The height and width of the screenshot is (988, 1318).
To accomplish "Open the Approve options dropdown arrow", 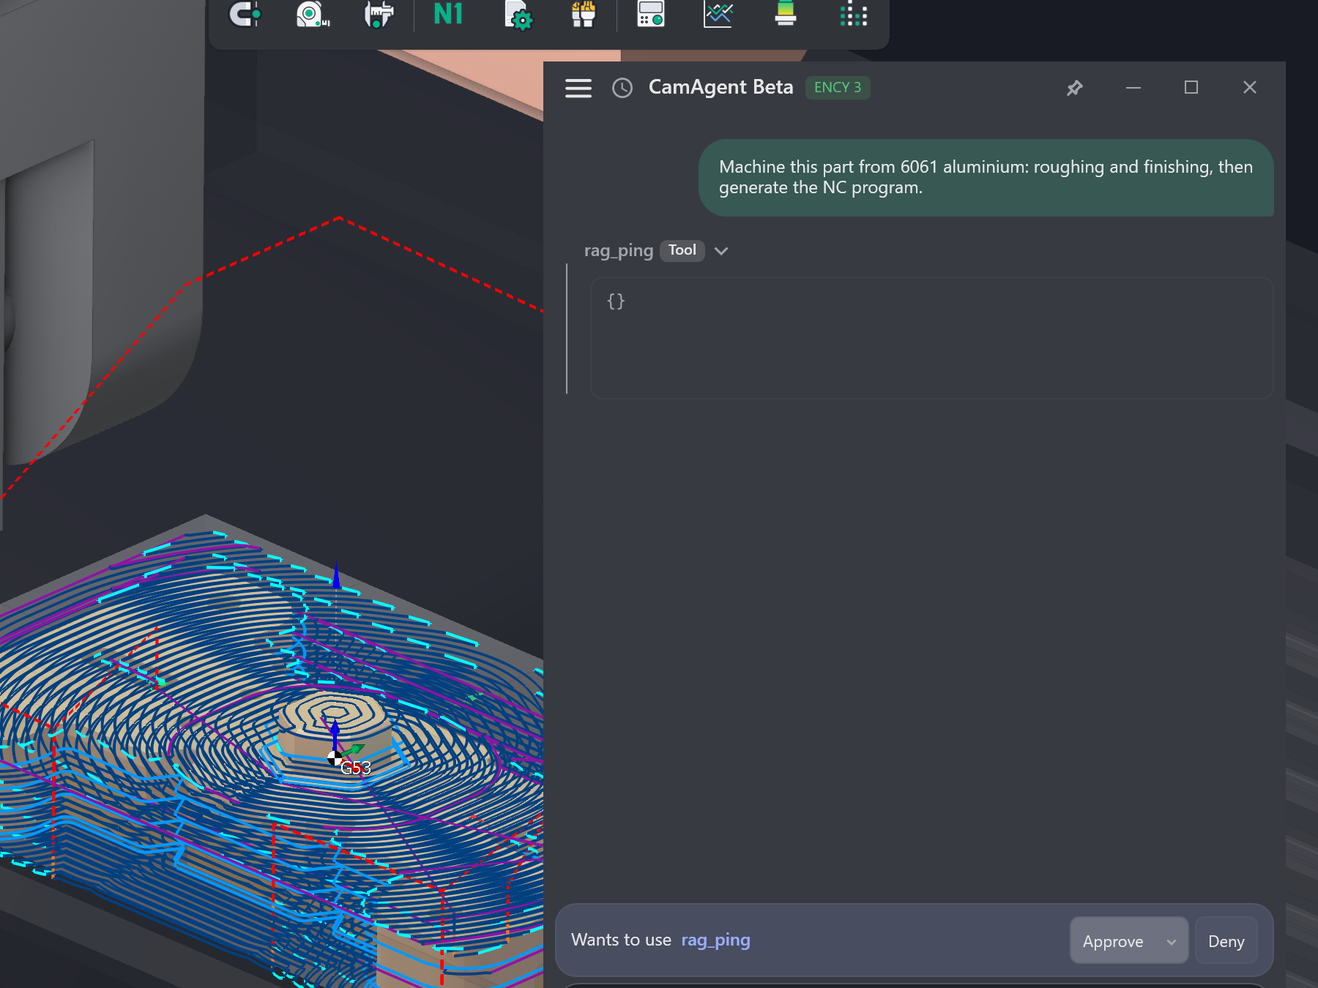I will pos(1172,942).
